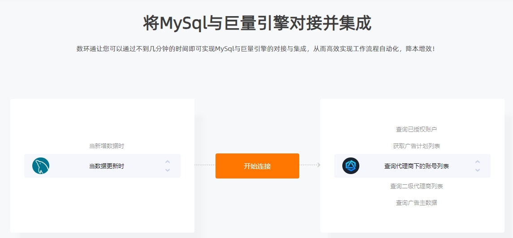Click down chevron in 巨量引擎 action selector
This screenshot has height=238, width=513.
pyautogui.click(x=478, y=170)
